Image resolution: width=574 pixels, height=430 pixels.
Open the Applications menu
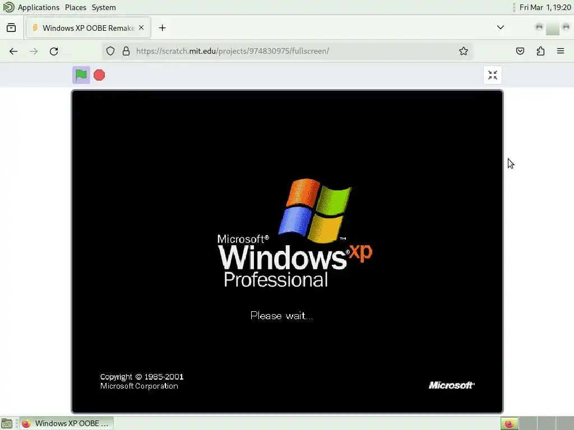tap(39, 7)
